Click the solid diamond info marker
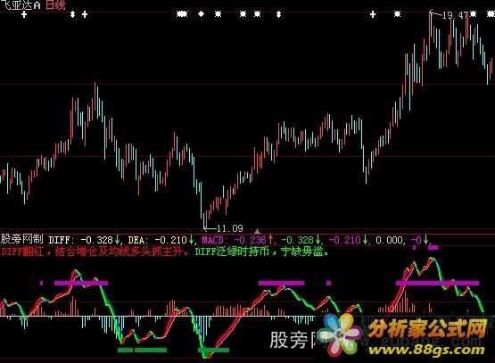Viewport: 495px width, 363px height. pyautogui.click(x=201, y=14)
